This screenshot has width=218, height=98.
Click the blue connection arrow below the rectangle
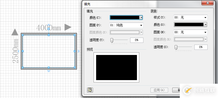(x=49, y=71)
